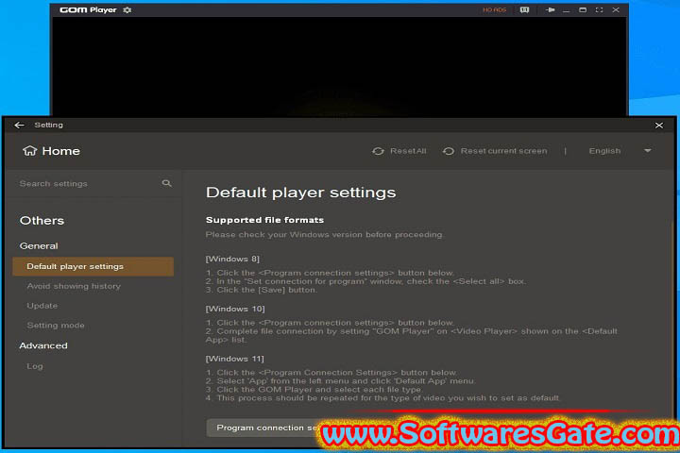Screen dimensions: 680x453
Task: Open the Setting mode page
Action: click(56, 325)
